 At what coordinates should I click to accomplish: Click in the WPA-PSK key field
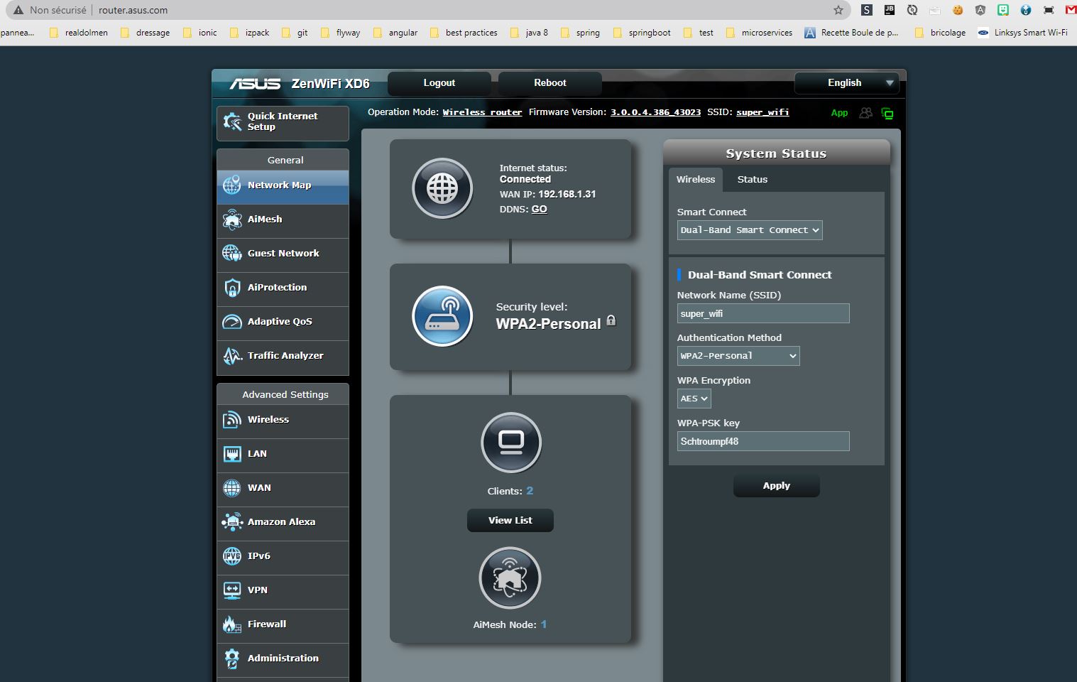tap(763, 441)
